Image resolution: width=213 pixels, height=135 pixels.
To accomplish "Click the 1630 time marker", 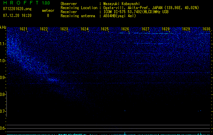I will pos(206,29).
